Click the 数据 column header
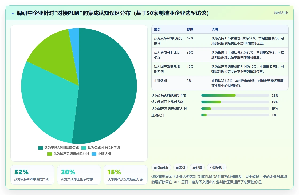The height and width of the screenshot is (195, 299). point(190,29)
